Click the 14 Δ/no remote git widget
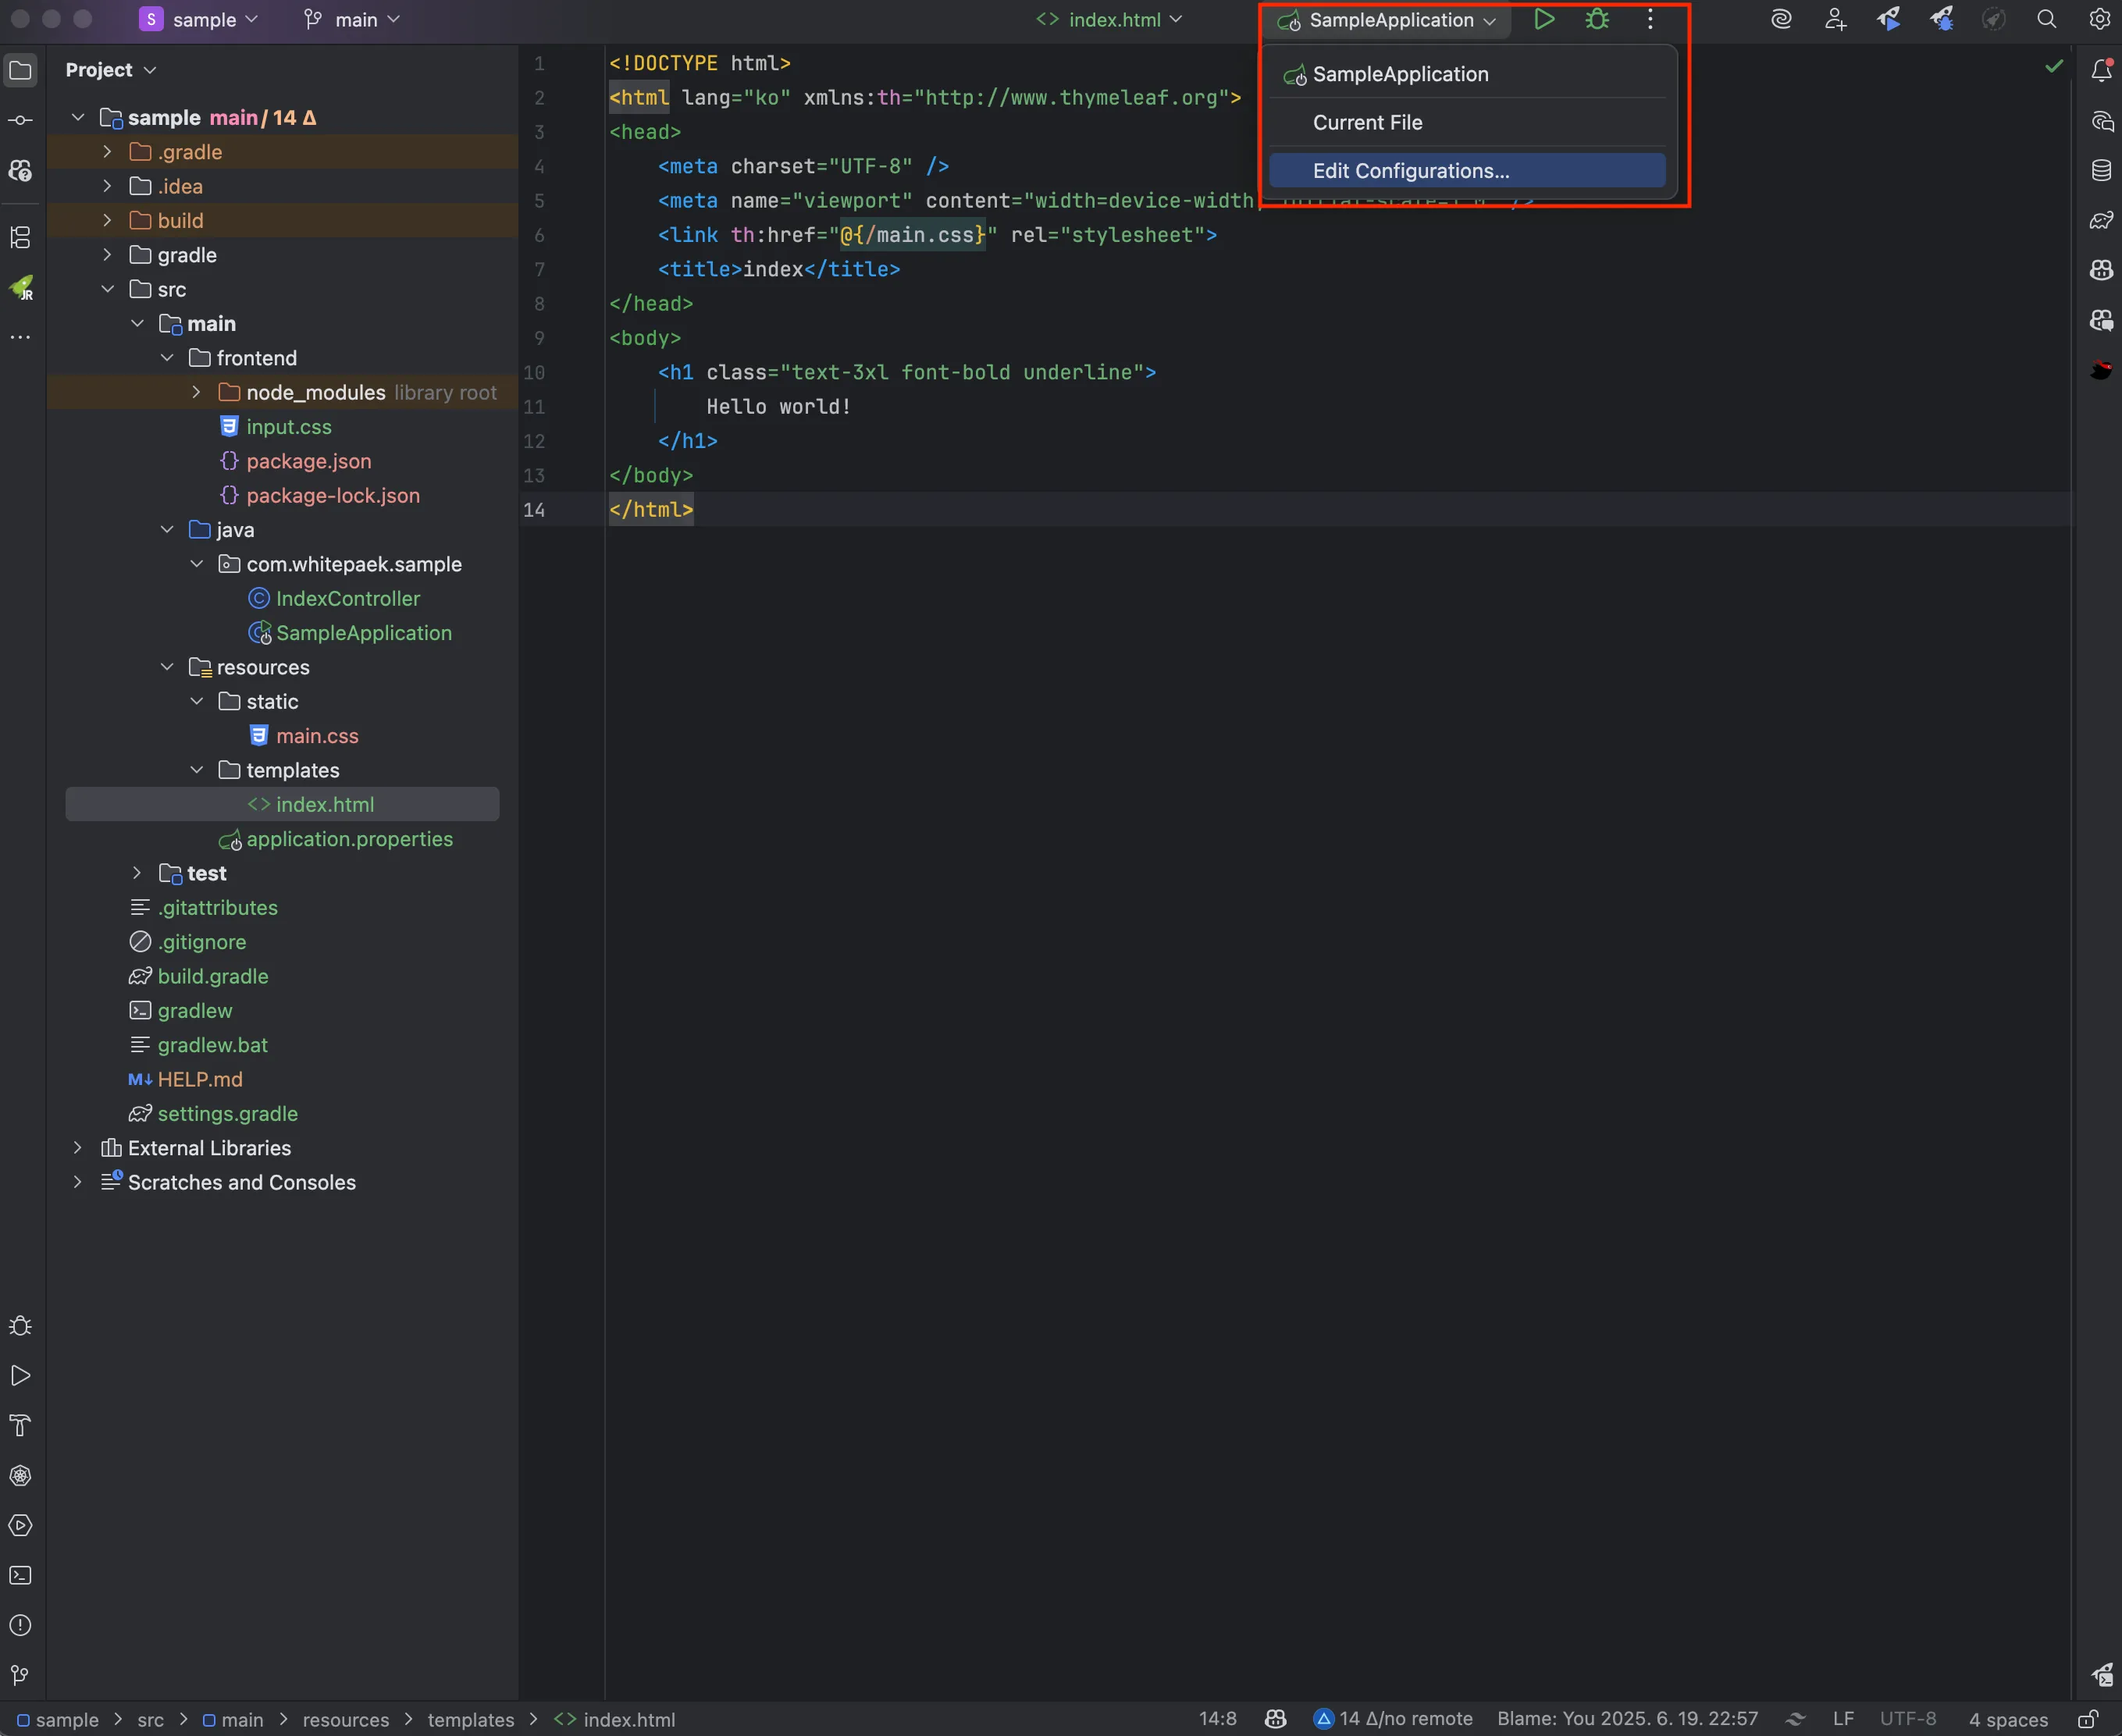2122x1736 pixels. (x=1393, y=1719)
